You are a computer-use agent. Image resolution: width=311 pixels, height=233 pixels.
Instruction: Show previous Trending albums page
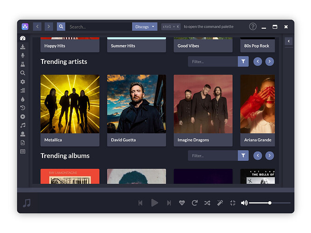coord(258,155)
